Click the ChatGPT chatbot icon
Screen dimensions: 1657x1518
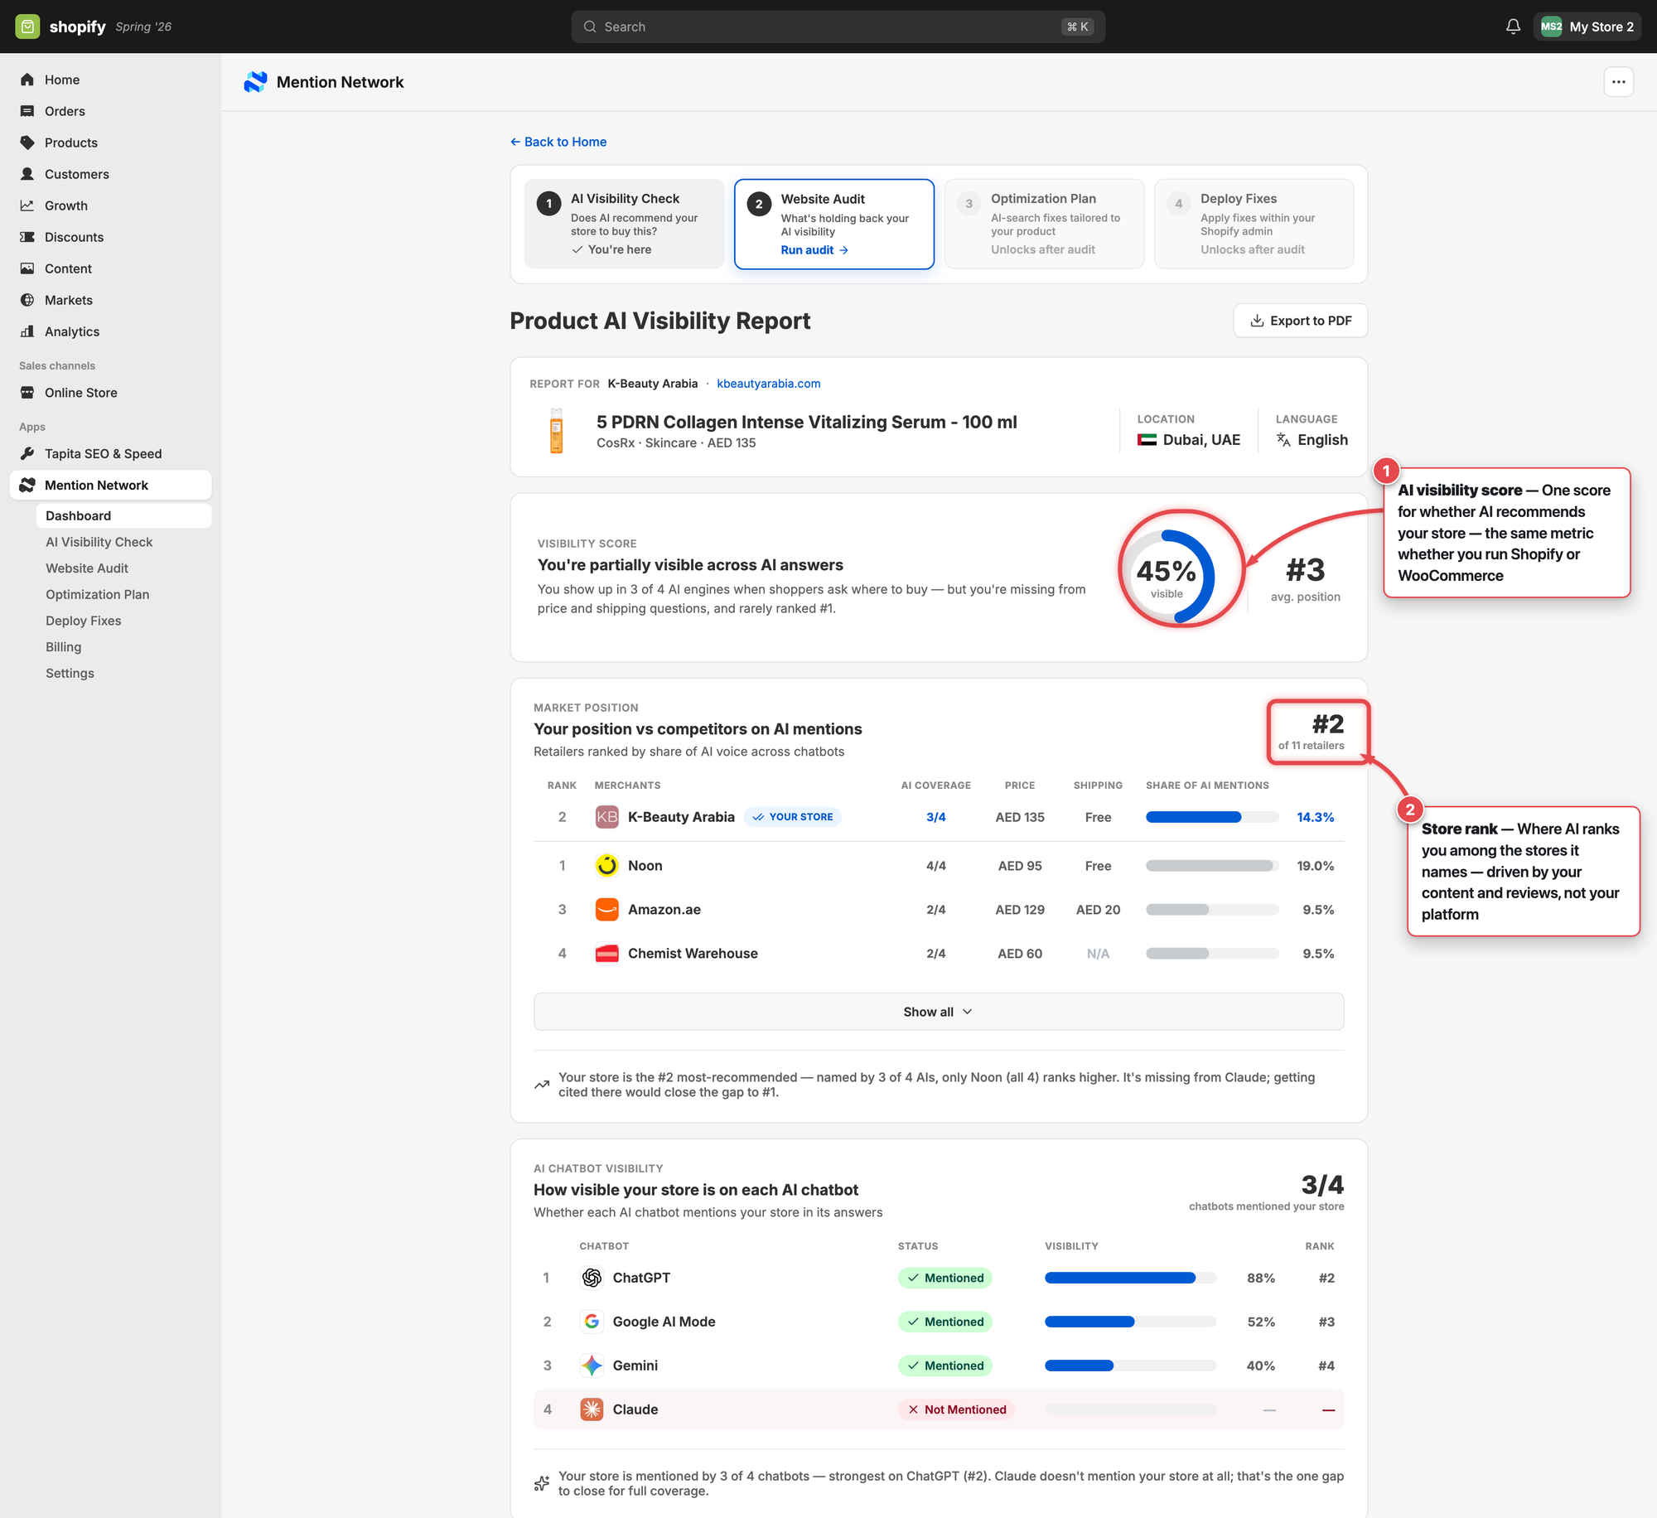592,1278
